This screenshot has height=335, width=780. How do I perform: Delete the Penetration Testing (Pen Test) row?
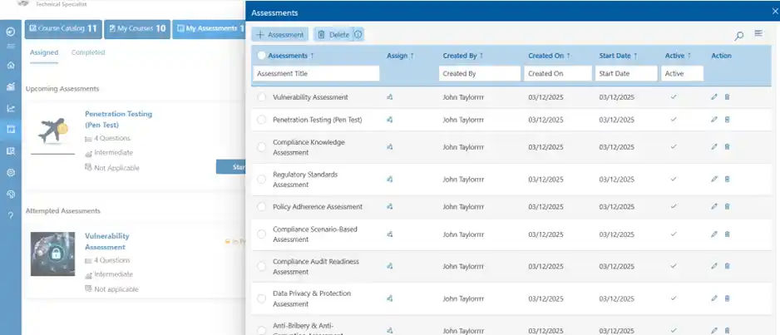pyautogui.click(x=727, y=120)
